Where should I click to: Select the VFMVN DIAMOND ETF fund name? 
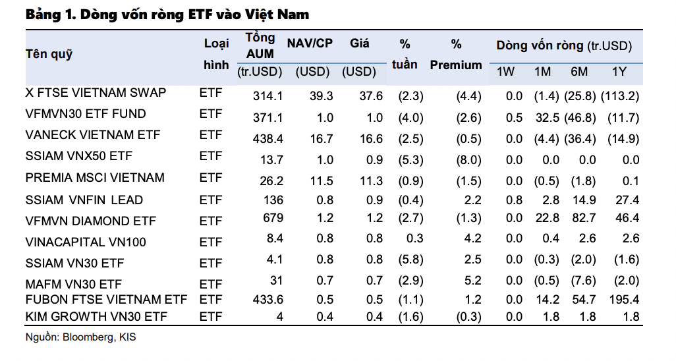point(91,221)
